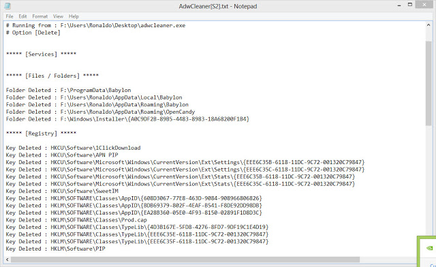The width and height of the screenshot is (436, 267).
Task: Open the Help menu
Action: click(74, 16)
